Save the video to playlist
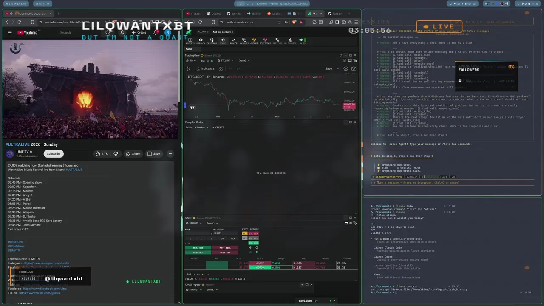The width and height of the screenshot is (544, 306). point(153,154)
